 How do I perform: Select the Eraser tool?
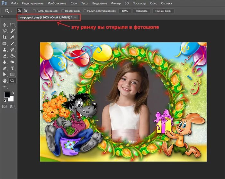click(x=4, y=56)
